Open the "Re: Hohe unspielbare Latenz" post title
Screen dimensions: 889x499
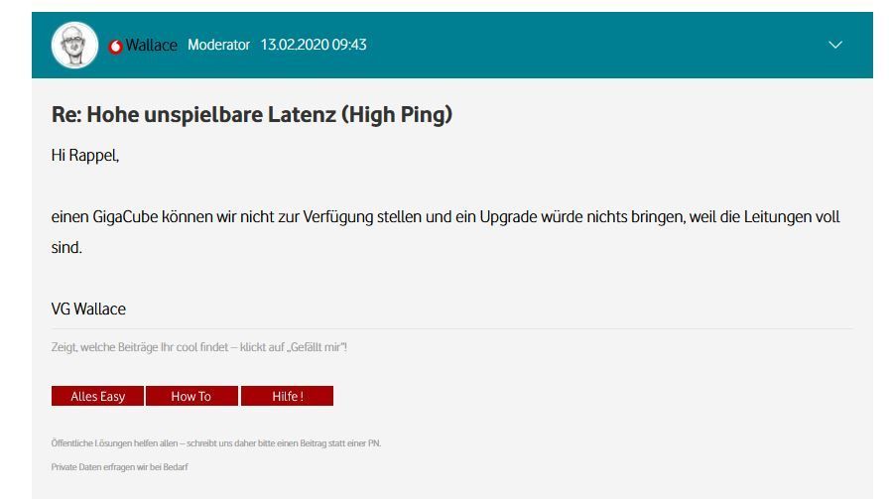coord(252,114)
